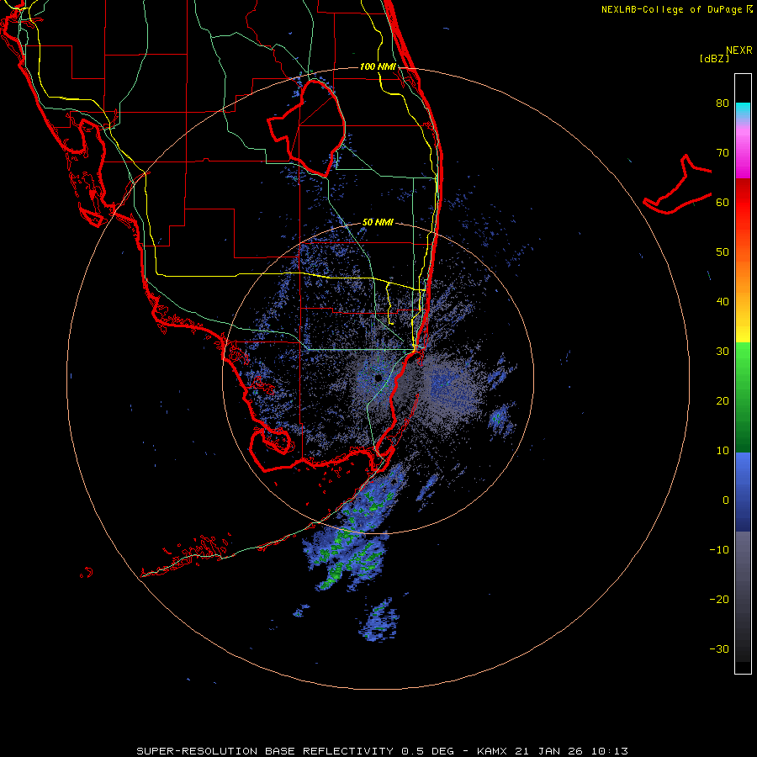
Task: Click the -20 dBZ value on the color scale
Action: pyautogui.click(x=719, y=600)
